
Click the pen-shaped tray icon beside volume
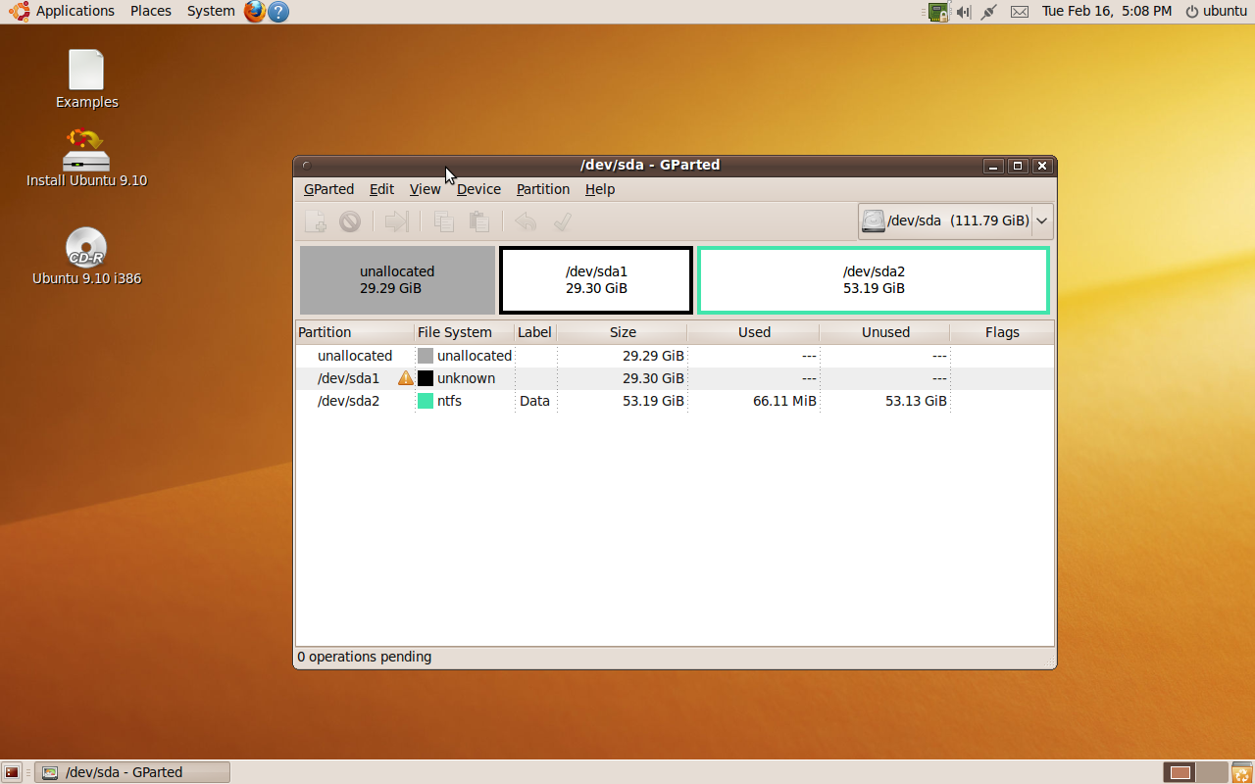click(989, 12)
